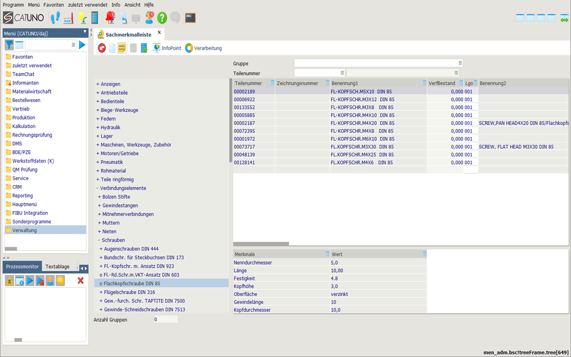Click the database upload icon with green arrow
The image size is (571, 357).
[144, 48]
